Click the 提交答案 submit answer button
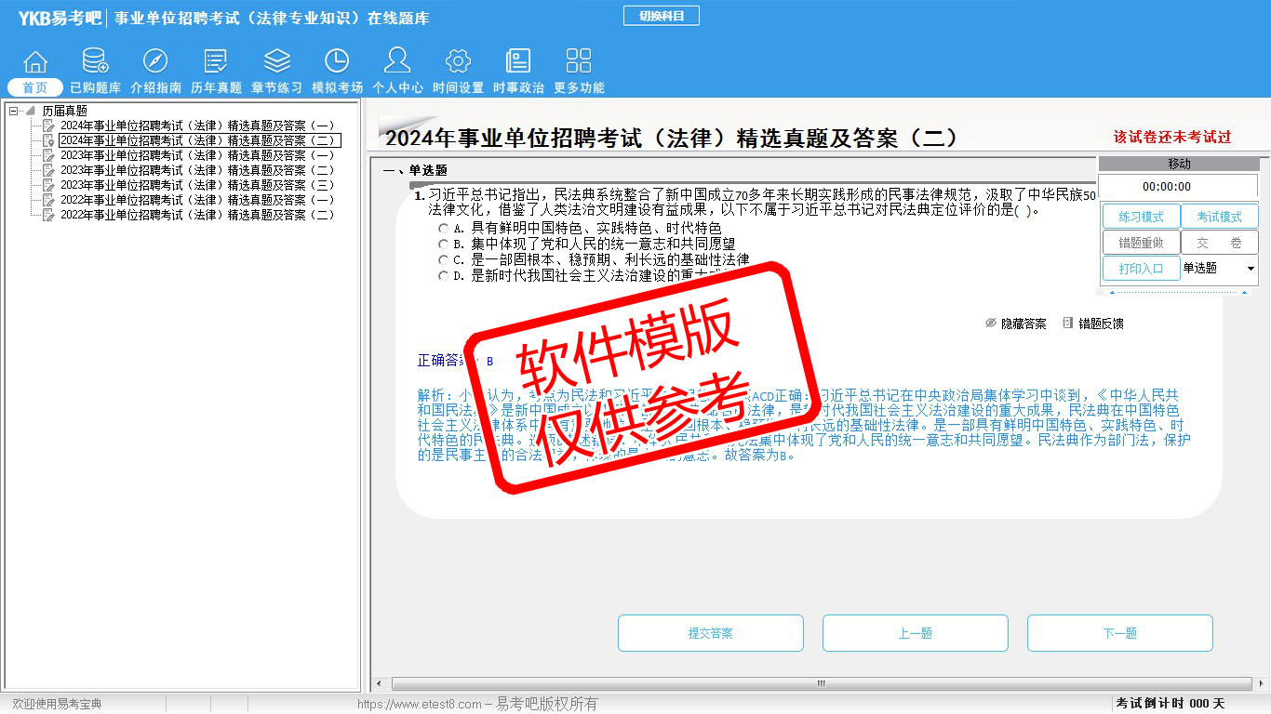 coord(710,633)
